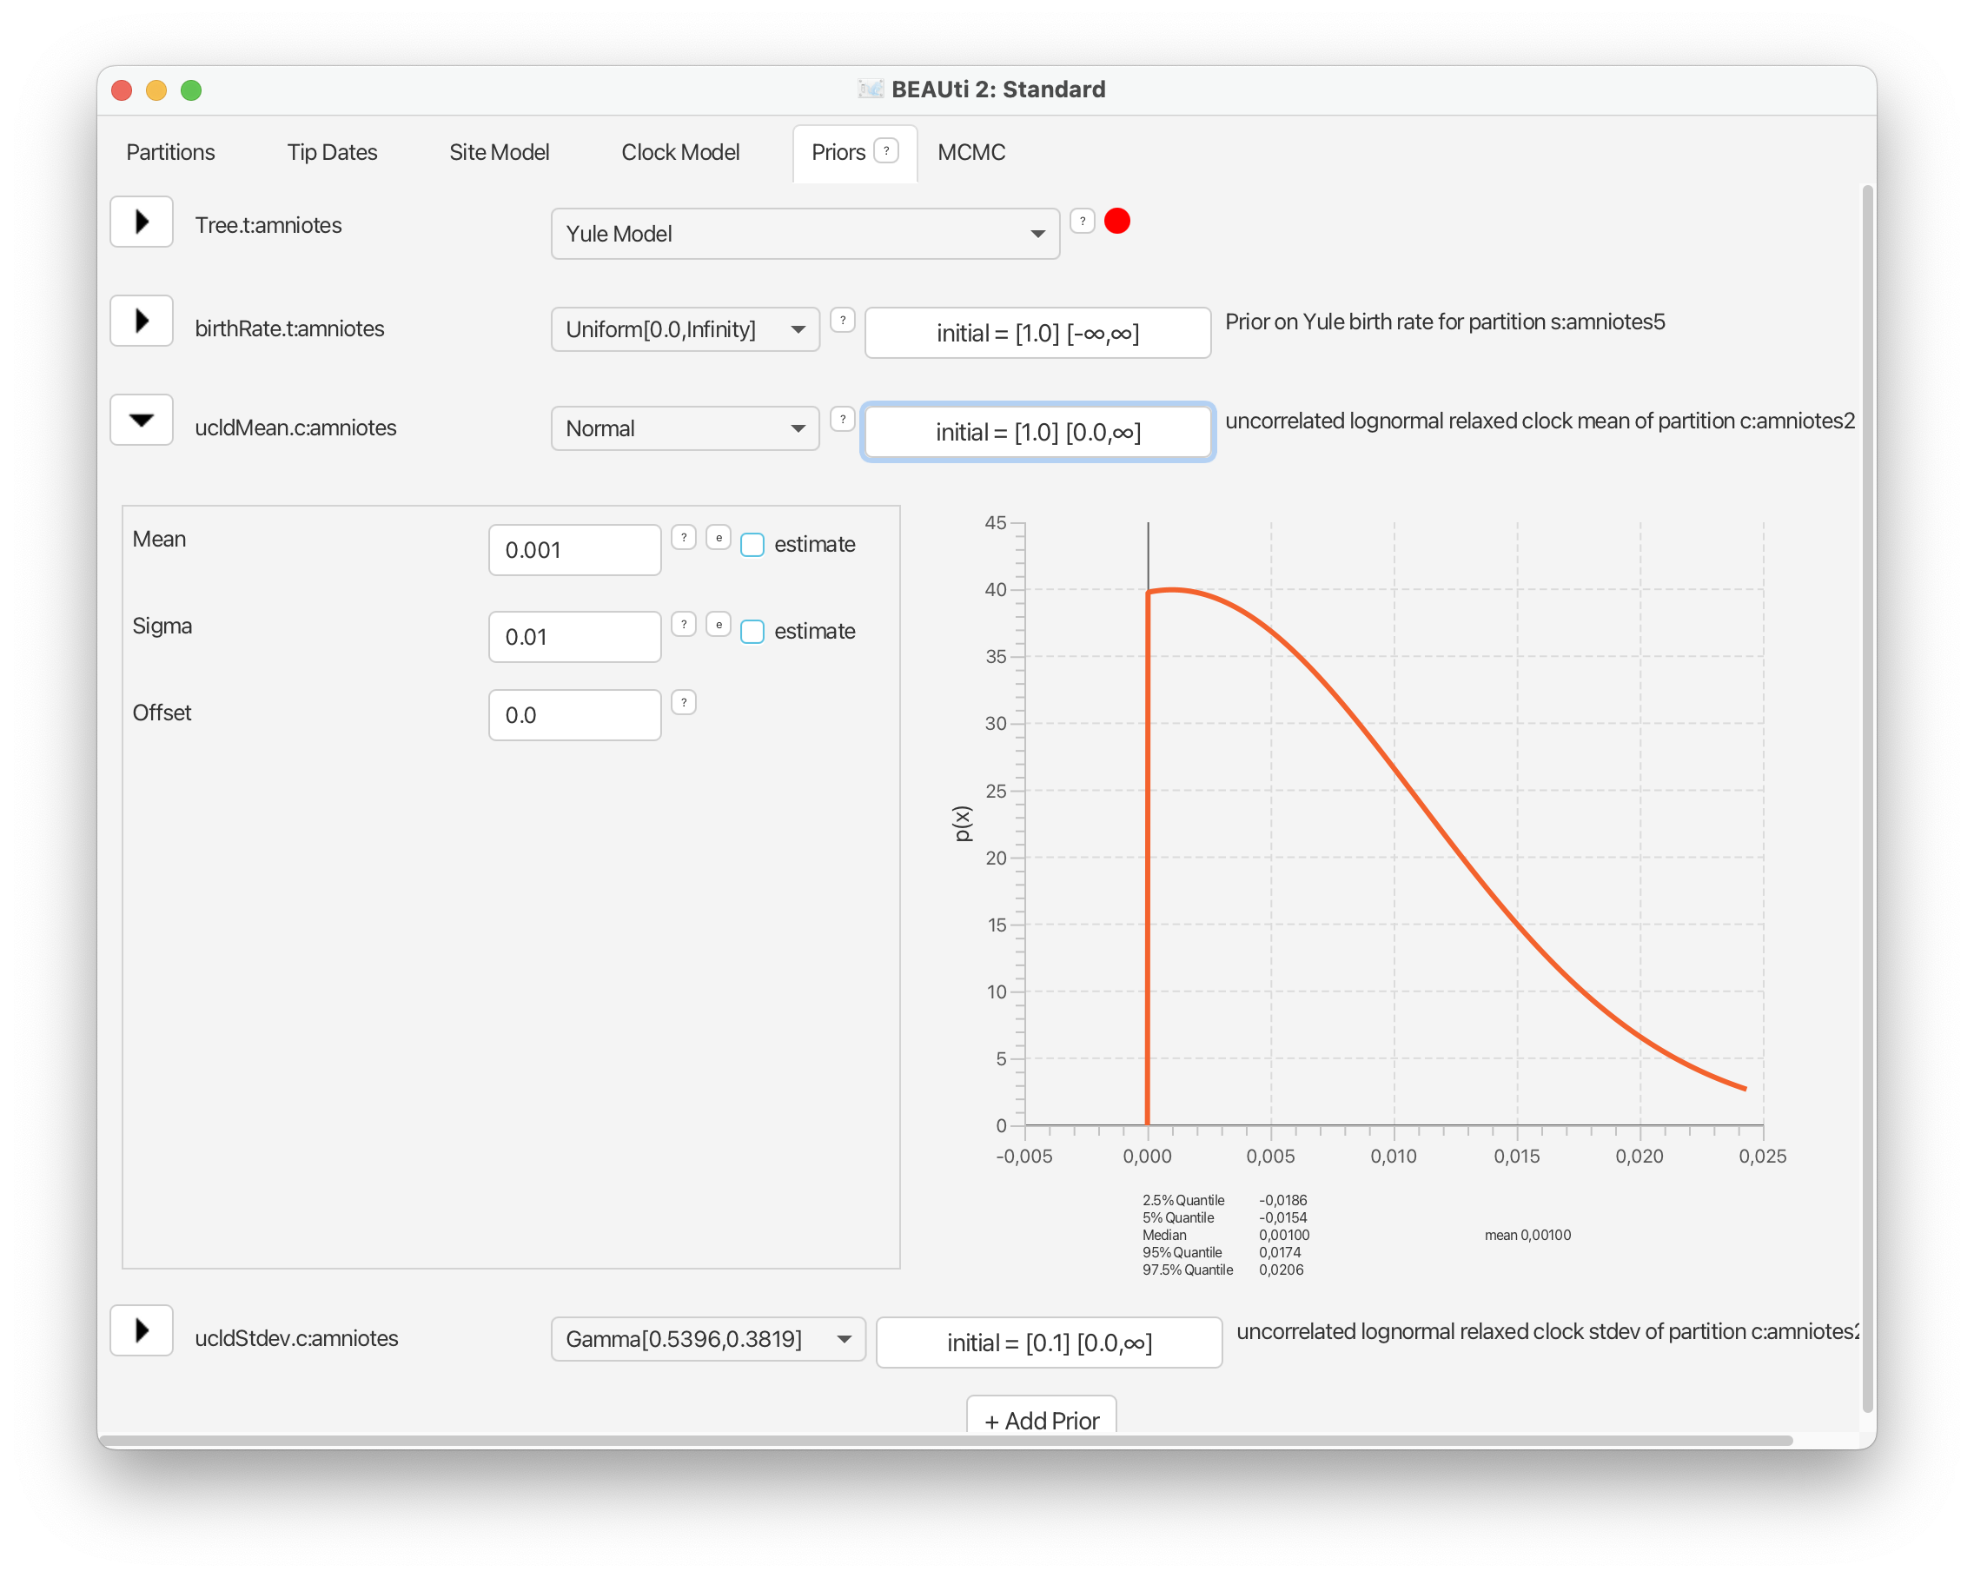
Task: Click help icon beside Normal distribution dropdown
Action: pos(842,419)
